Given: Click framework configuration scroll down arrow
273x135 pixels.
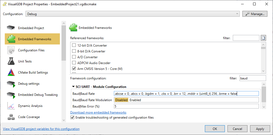Looking at the screenshot, I should (x=264, y=107).
